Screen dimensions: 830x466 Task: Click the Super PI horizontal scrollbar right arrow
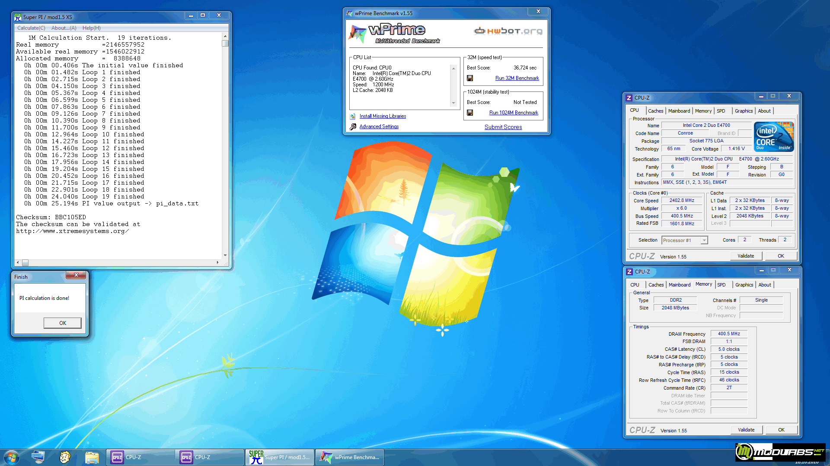coord(217,262)
